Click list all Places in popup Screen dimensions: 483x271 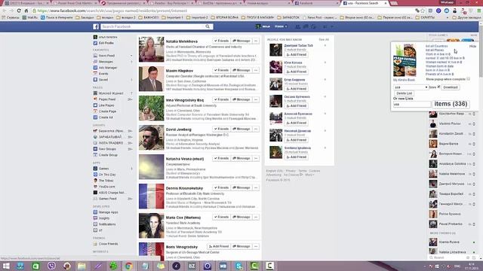(435, 50)
